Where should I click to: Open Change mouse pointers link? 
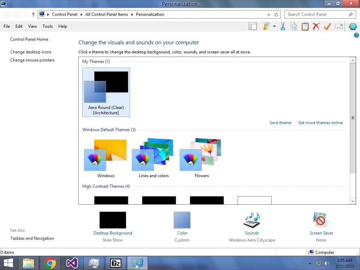coord(32,60)
